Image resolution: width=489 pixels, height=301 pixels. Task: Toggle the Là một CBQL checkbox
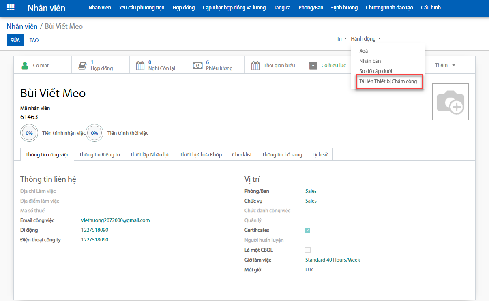click(308, 250)
